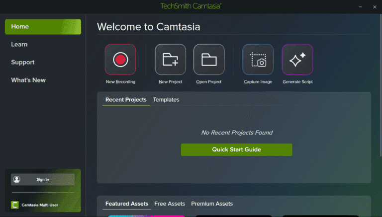
Task: Select Support in the left sidebar
Action: coord(23,62)
